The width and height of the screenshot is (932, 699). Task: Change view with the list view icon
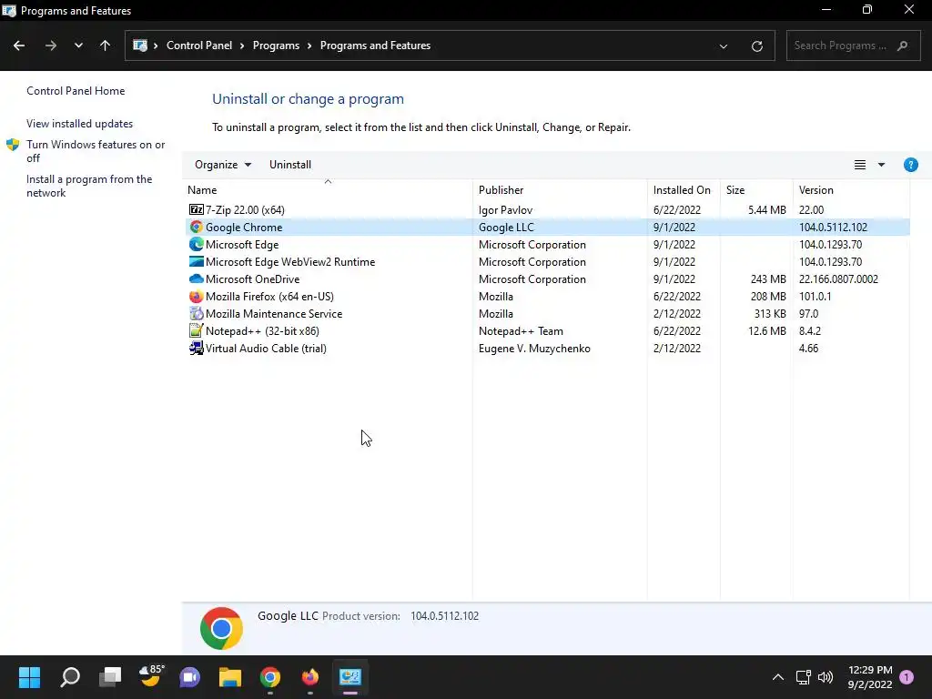pos(859,165)
